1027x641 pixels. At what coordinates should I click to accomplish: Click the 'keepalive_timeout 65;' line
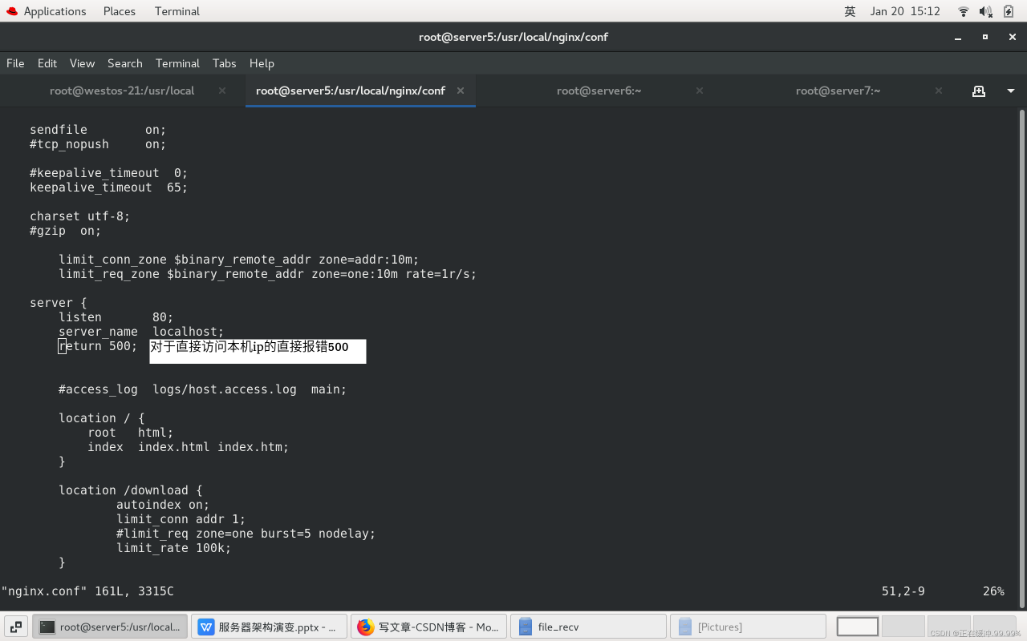(x=109, y=187)
